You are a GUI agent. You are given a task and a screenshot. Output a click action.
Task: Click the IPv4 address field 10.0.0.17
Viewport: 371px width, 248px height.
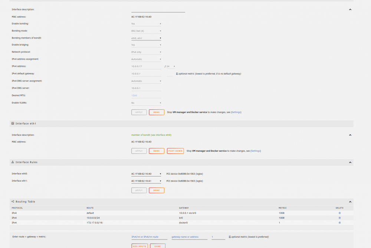[x=146, y=66]
